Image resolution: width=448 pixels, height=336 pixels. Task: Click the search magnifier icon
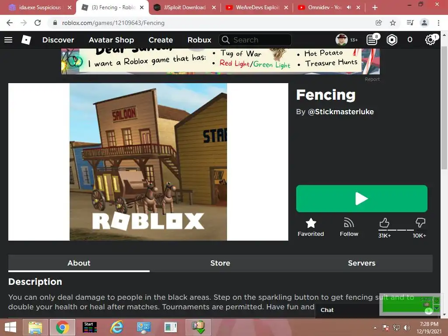point(226,40)
